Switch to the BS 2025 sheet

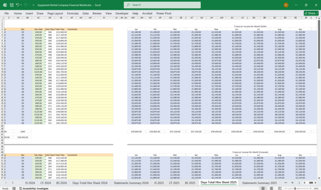click(x=190, y=183)
